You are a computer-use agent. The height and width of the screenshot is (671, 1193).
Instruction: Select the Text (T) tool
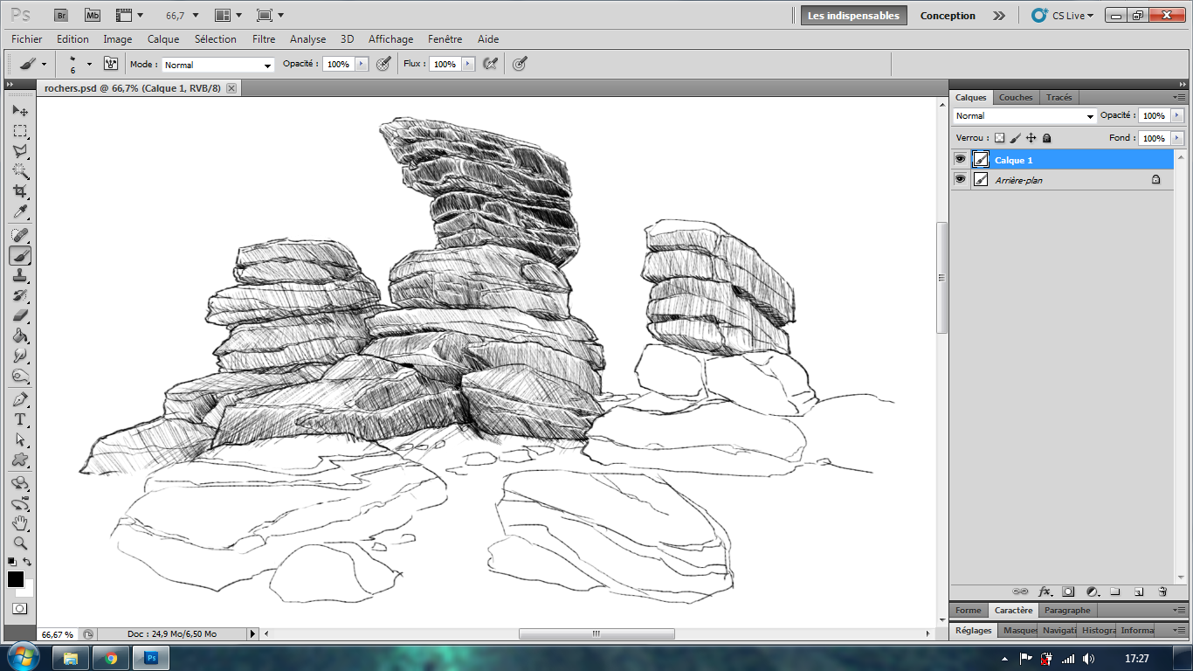click(20, 420)
